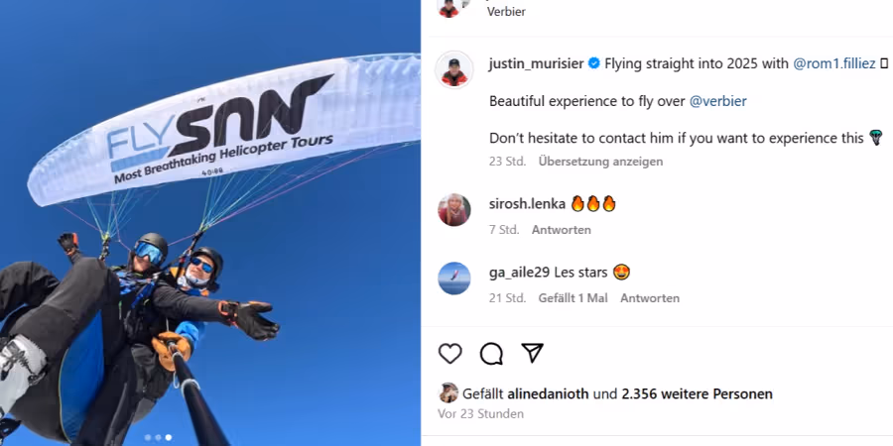893x446 pixels.
Task: Open comments via speech bubble icon
Action: tap(491, 354)
